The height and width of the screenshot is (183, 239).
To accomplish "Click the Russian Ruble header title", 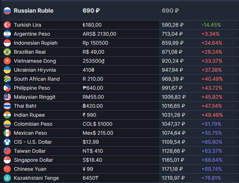I will (33, 11).
